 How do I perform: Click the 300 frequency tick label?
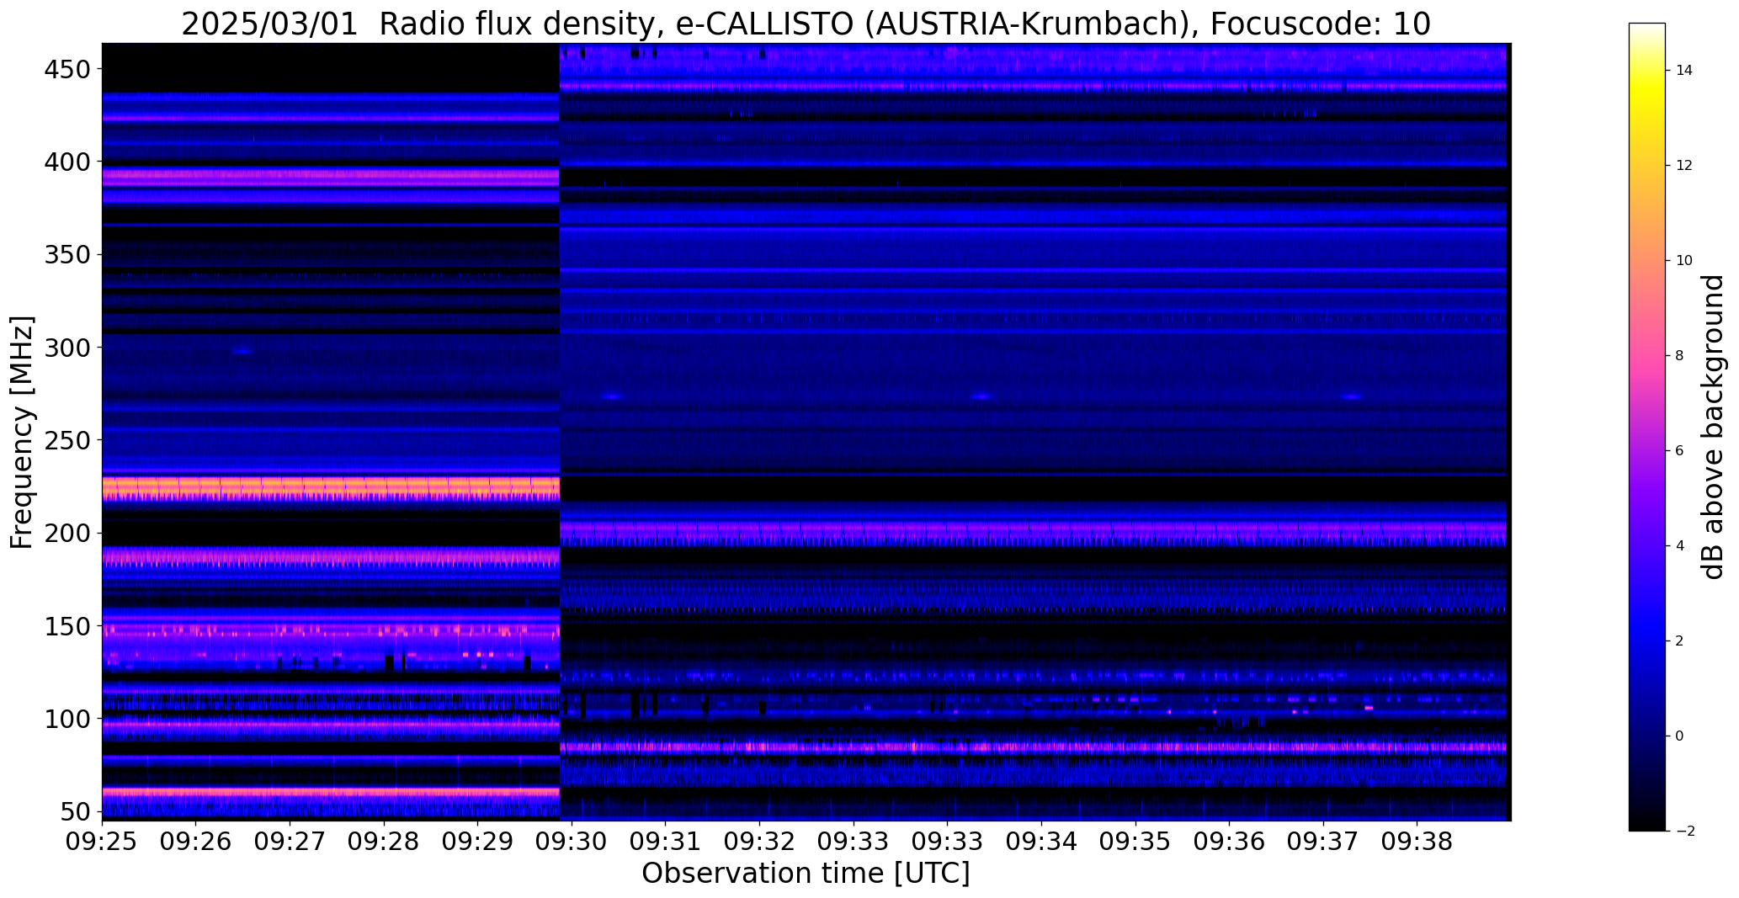pos(67,347)
